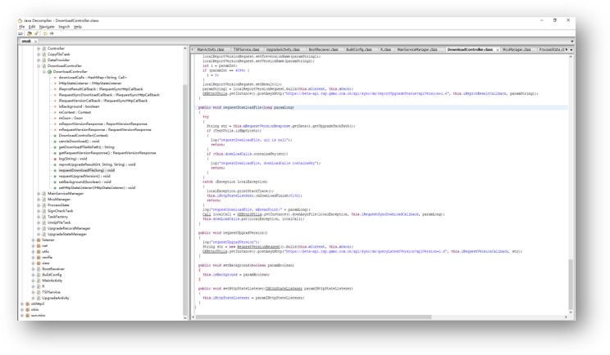Viewport: 610px width, 355px height.
Task: Click the Backward navigation arrow icon
Action: click(45, 34)
